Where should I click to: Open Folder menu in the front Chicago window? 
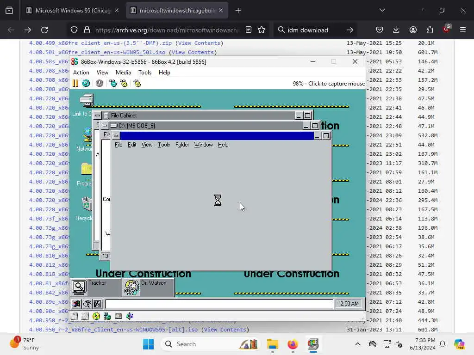182,145
